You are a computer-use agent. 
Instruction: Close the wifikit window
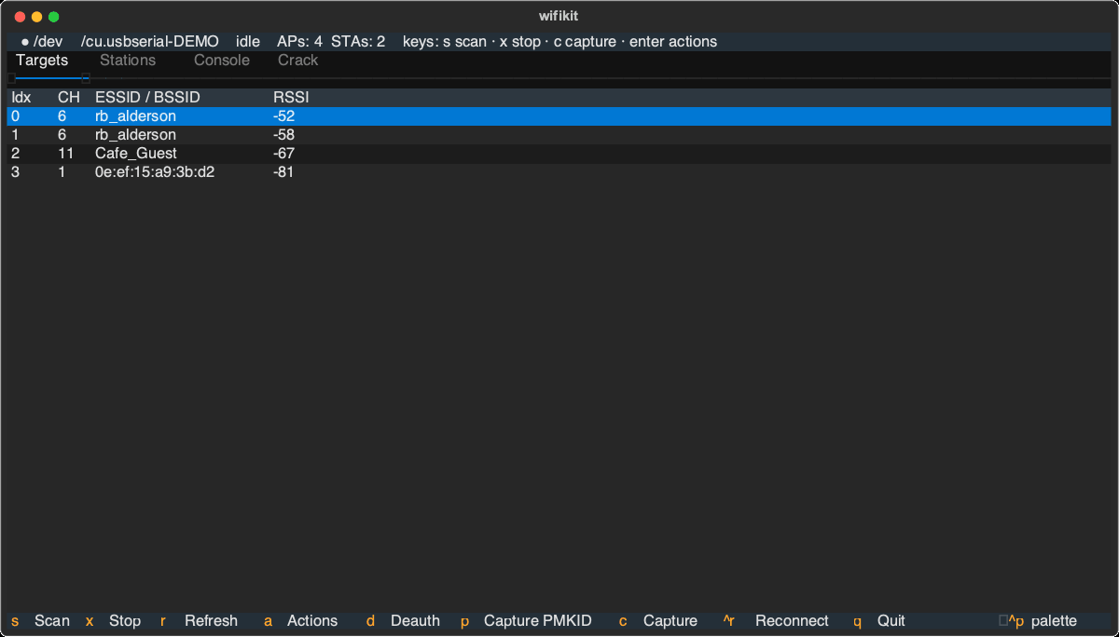(20, 17)
